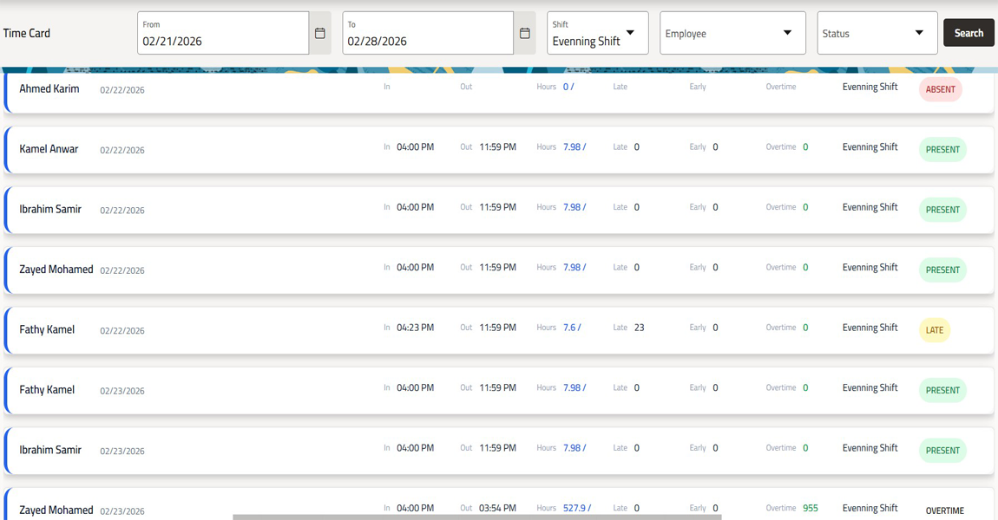Click the PRESENT badge for Zayed Mohamed 02/22/2026

942,270
